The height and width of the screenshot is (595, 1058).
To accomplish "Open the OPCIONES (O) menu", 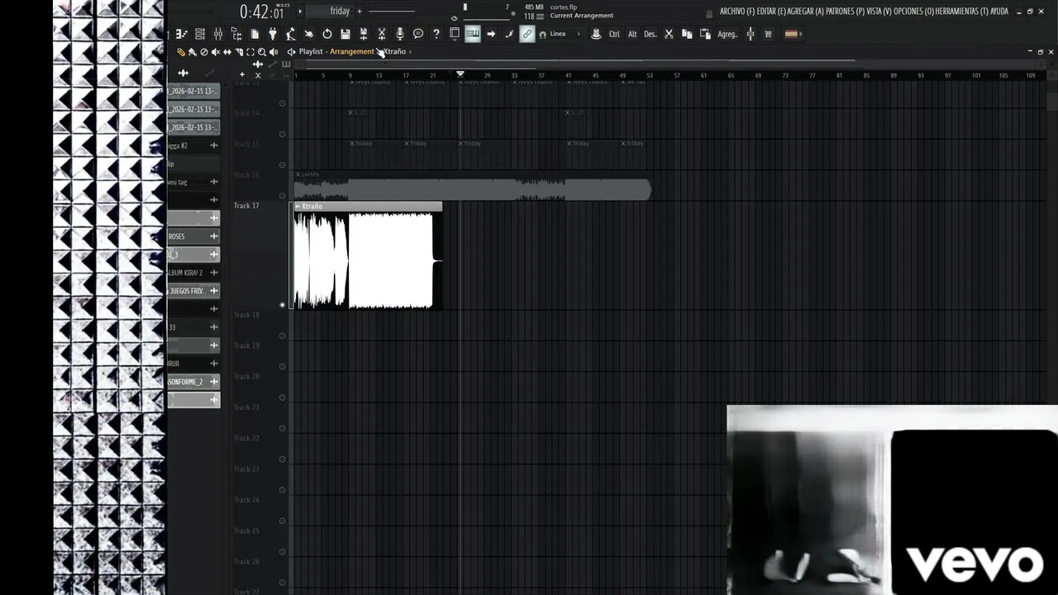I will tap(914, 12).
